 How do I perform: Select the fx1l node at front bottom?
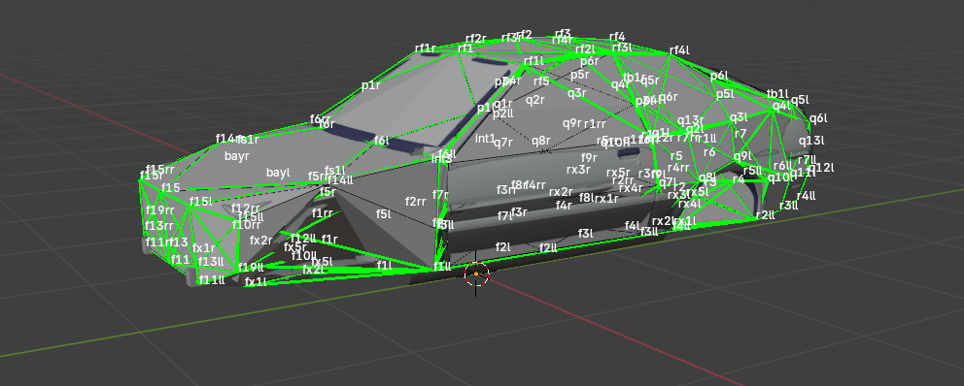click(x=256, y=281)
